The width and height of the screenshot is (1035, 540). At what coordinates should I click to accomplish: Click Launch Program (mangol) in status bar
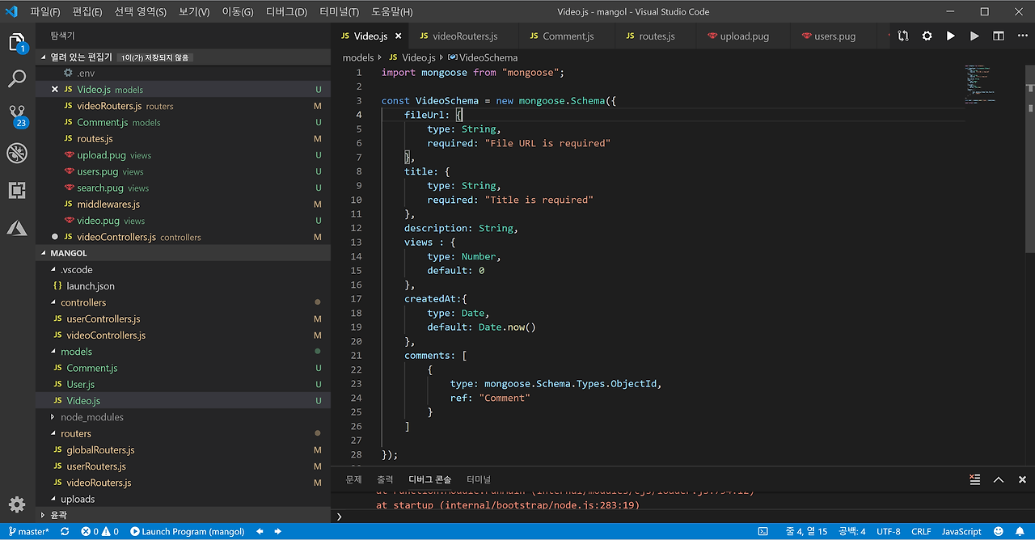point(187,531)
